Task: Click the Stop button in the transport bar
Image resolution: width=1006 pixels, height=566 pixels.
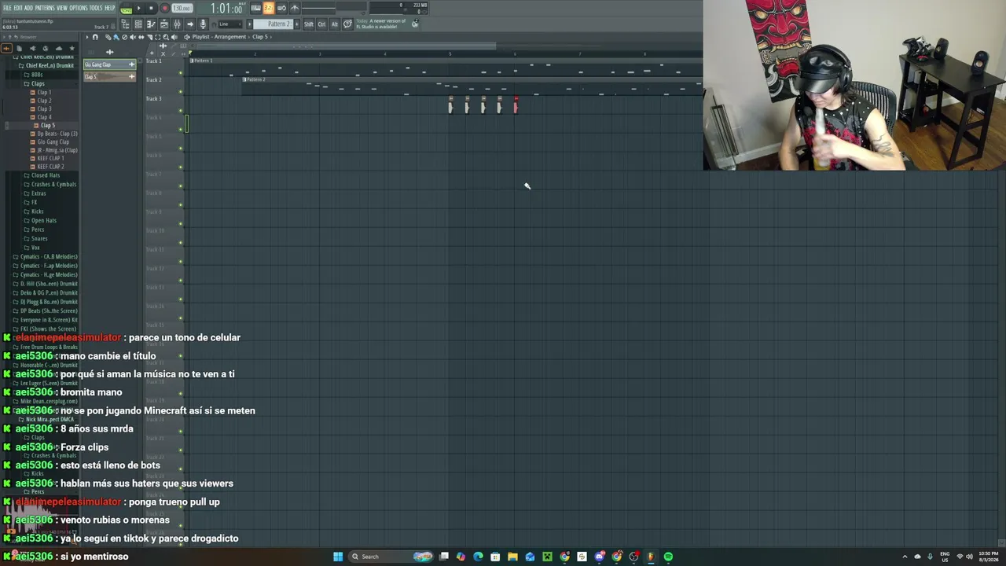Action: point(151,8)
